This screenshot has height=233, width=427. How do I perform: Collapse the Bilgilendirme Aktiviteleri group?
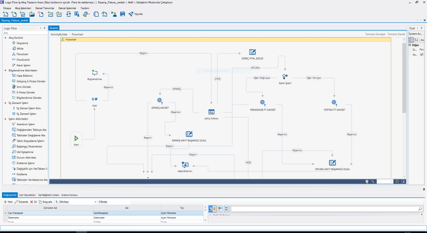[x=6, y=70]
